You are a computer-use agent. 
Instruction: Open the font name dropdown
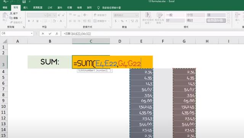45,15
